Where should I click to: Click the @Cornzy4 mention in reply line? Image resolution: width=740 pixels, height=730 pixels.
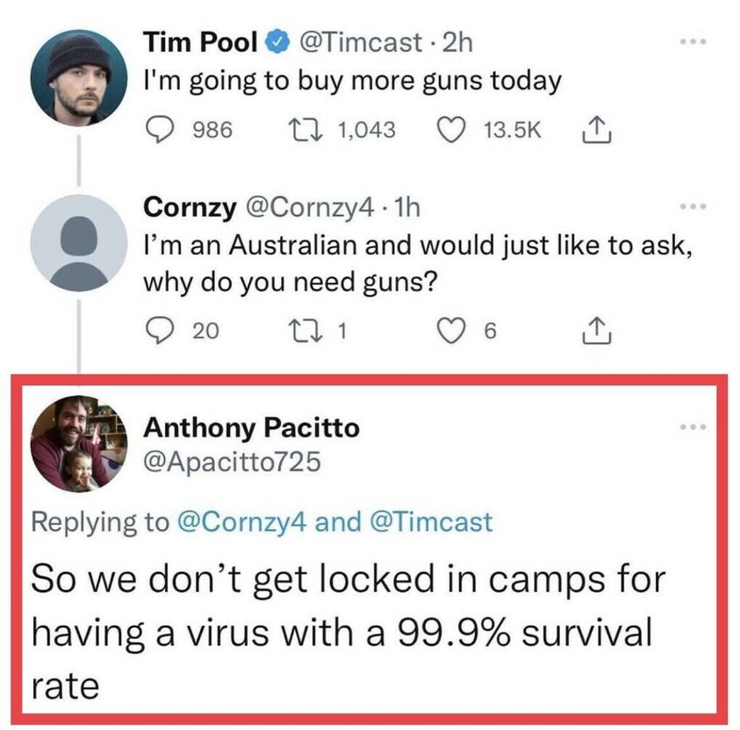241,522
